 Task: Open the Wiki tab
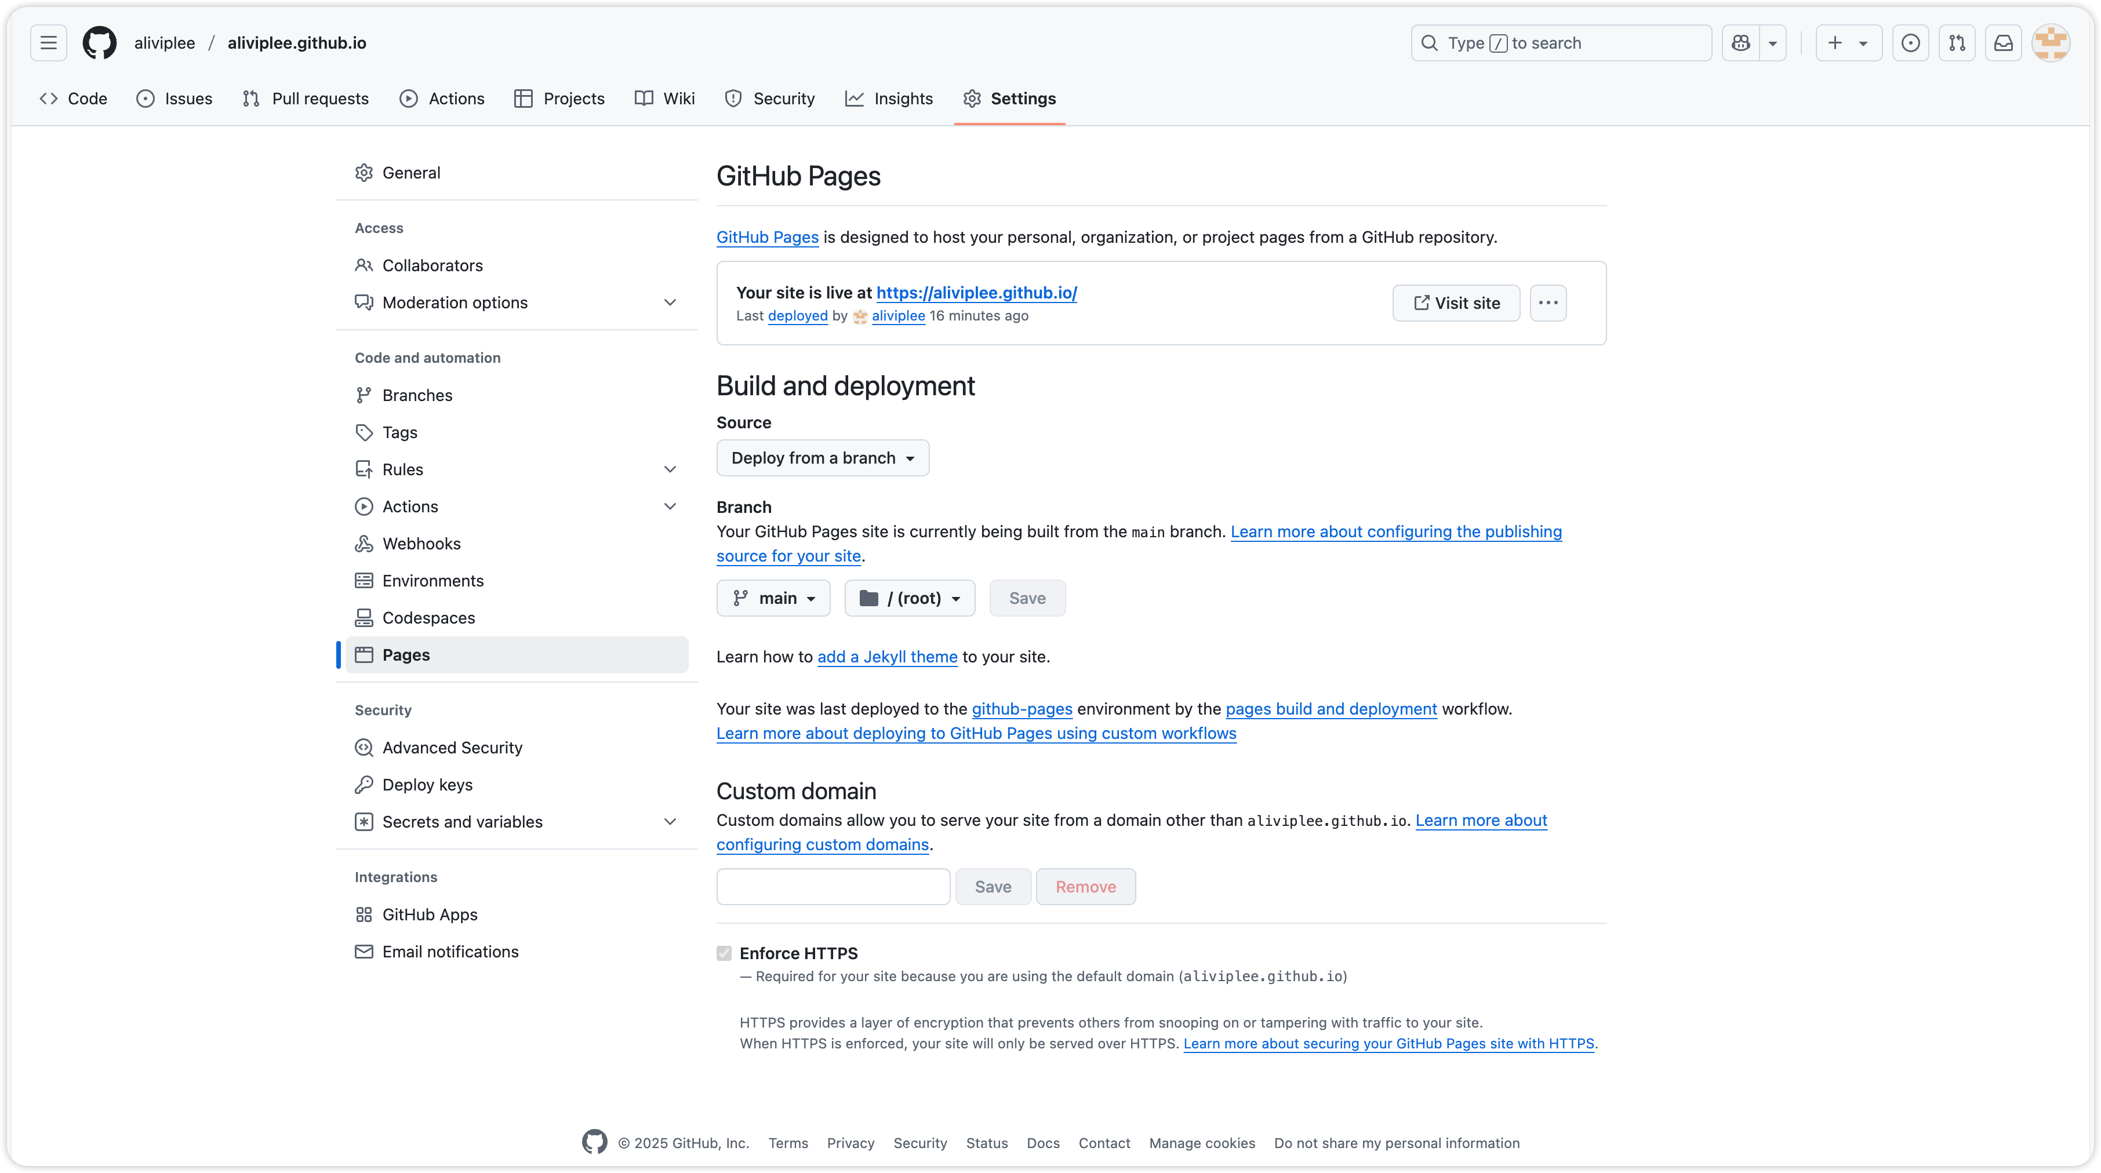click(665, 98)
